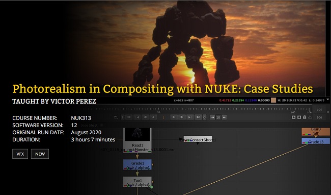Click the course number NUK313

81,118
